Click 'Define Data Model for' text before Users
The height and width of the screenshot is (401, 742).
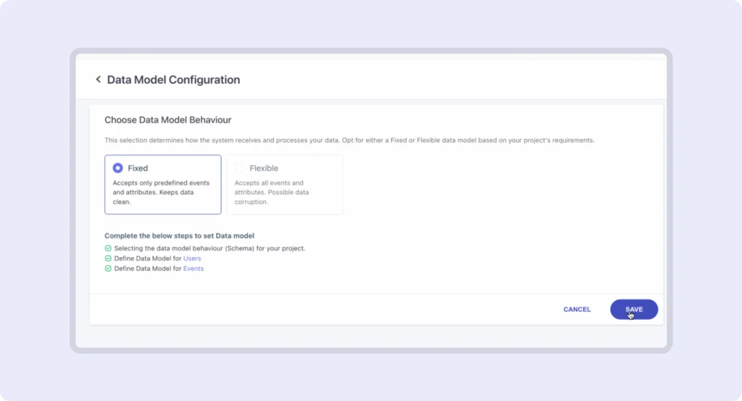pyautogui.click(x=147, y=258)
